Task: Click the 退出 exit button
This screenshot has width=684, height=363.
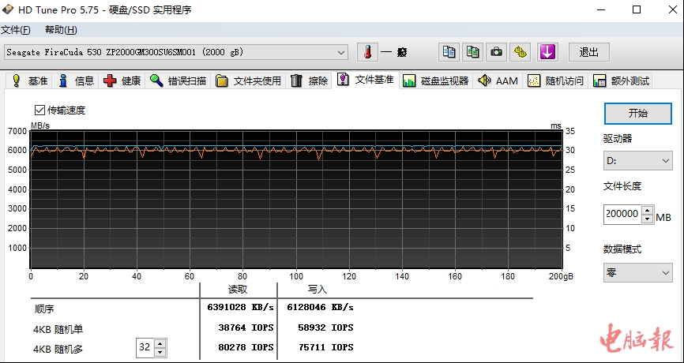Action: tap(588, 52)
